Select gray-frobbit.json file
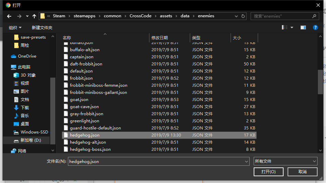The height and width of the screenshot is (183, 326). (x=159, y=114)
